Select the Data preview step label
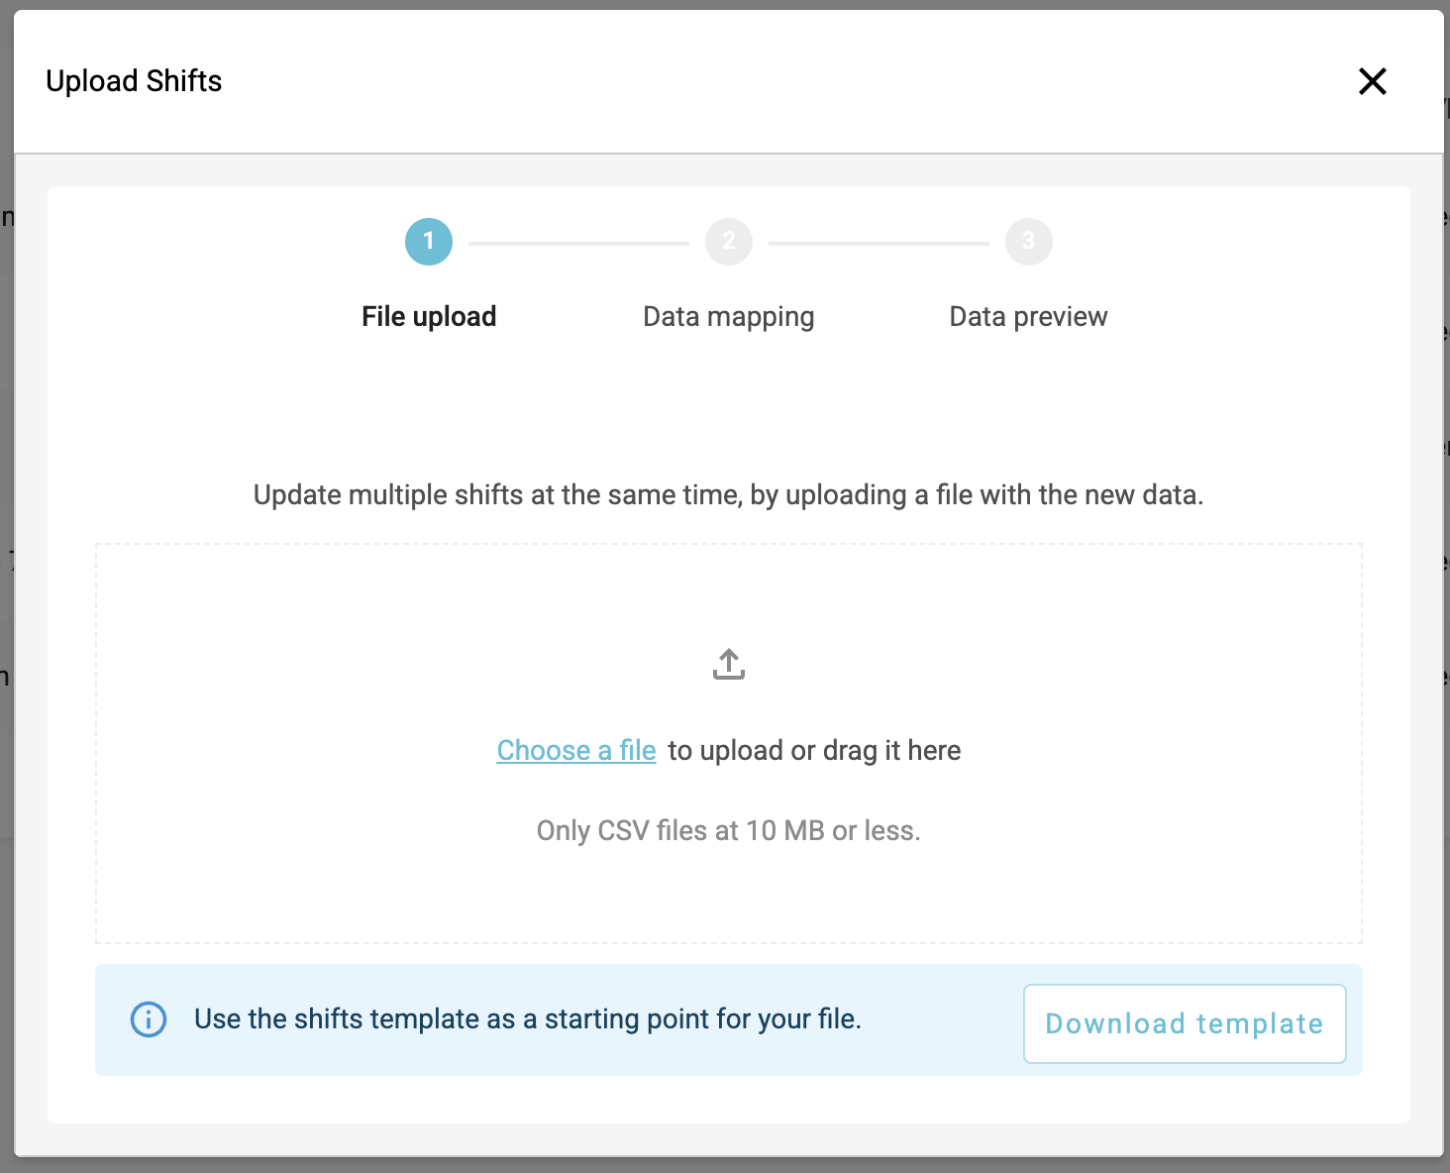 1028,317
